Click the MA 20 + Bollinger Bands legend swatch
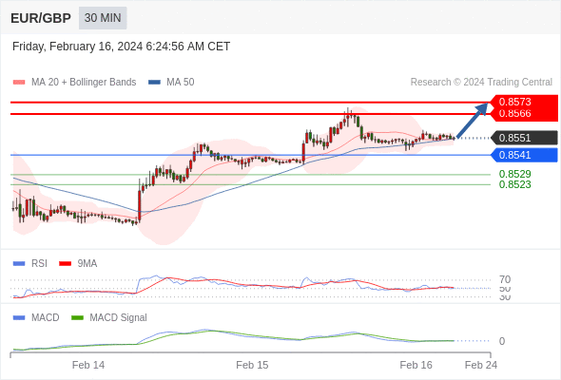Image resolution: width=561 pixels, height=380 pixels. click(x=19, y=83)
